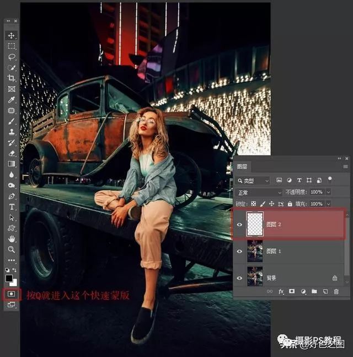Select the Move tool
Screen dimensions: 353x357
pyautogui.click(x=12, y=35)
